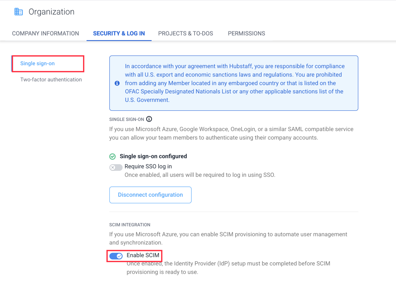Click the Disconnect configuration button
The image size is (396, 282).
coord(150,195)
